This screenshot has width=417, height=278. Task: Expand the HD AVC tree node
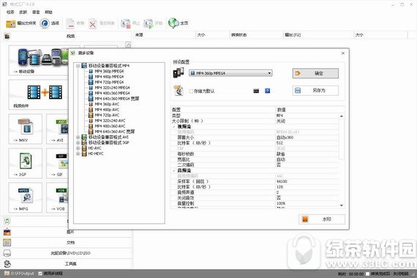[78, 149]
